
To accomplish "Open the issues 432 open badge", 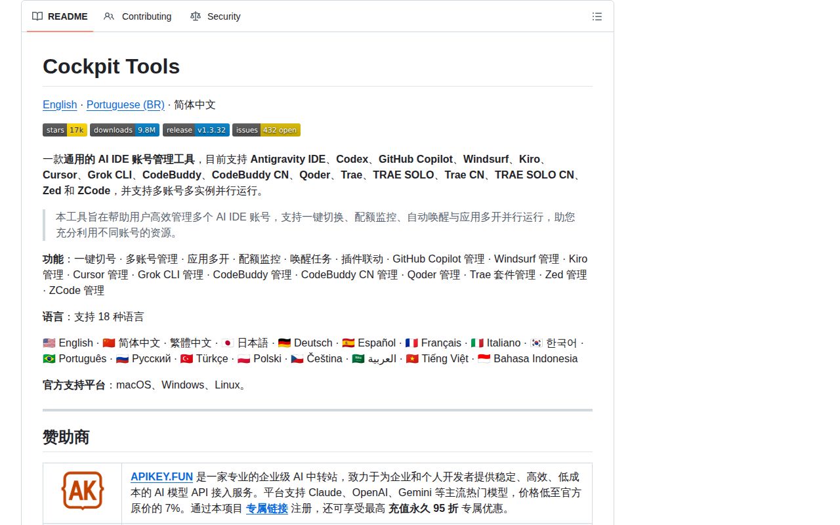I will (x=266, y=130).
